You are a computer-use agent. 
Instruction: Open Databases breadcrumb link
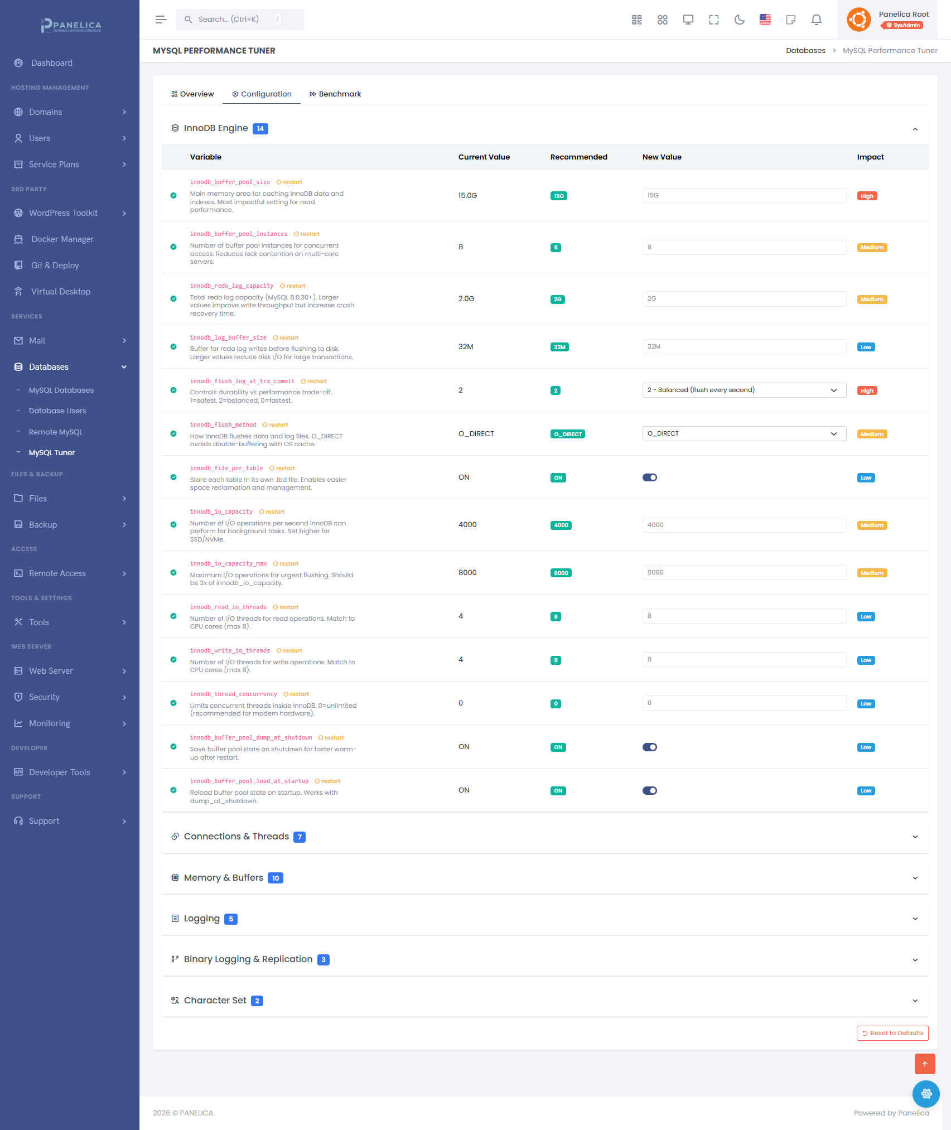click(805, 50)
